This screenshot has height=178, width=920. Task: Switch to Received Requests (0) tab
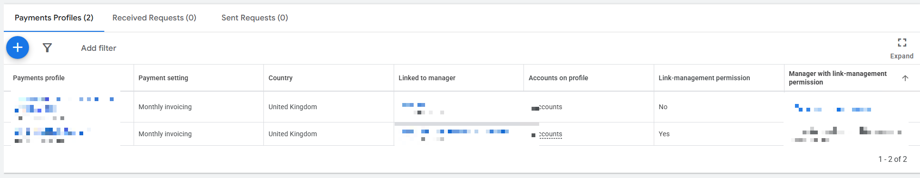point(154,18)
